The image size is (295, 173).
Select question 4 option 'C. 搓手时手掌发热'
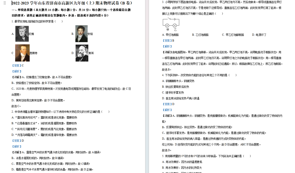pos(173,92)
